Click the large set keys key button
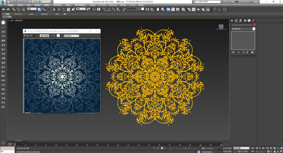This screenshot has height=153, width=283. [219, 150]
